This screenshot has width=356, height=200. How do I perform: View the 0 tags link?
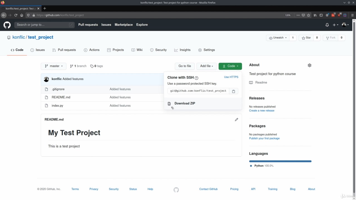[x=97, y=66]
